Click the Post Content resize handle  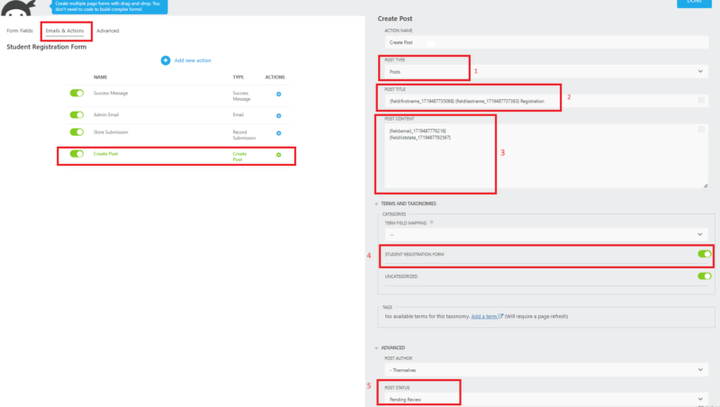click(x=706, y=185)
